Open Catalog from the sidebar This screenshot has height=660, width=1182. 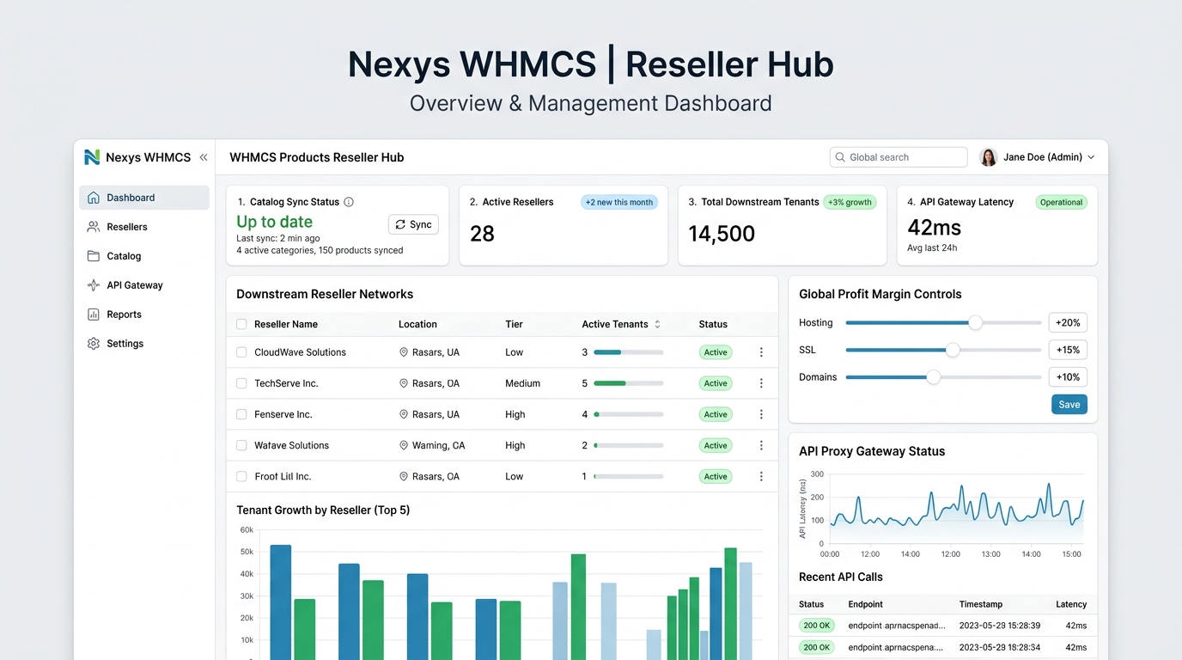point(144,256)
